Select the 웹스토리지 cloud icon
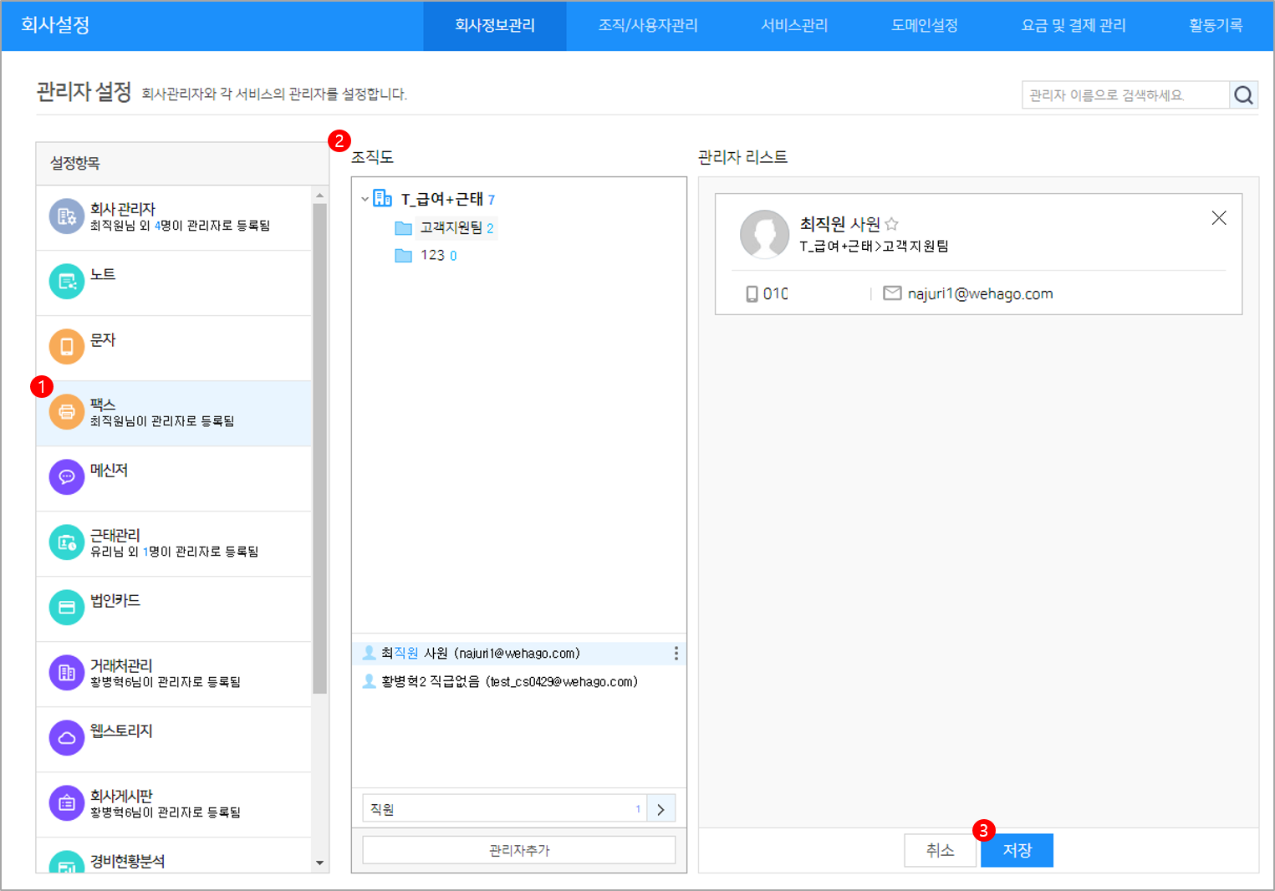The image size is (1275, 891). [x=67, y=738]
